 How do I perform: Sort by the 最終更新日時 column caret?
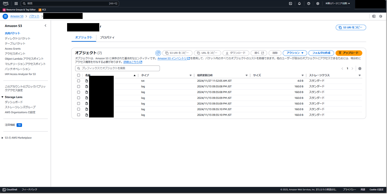[246, 75]
